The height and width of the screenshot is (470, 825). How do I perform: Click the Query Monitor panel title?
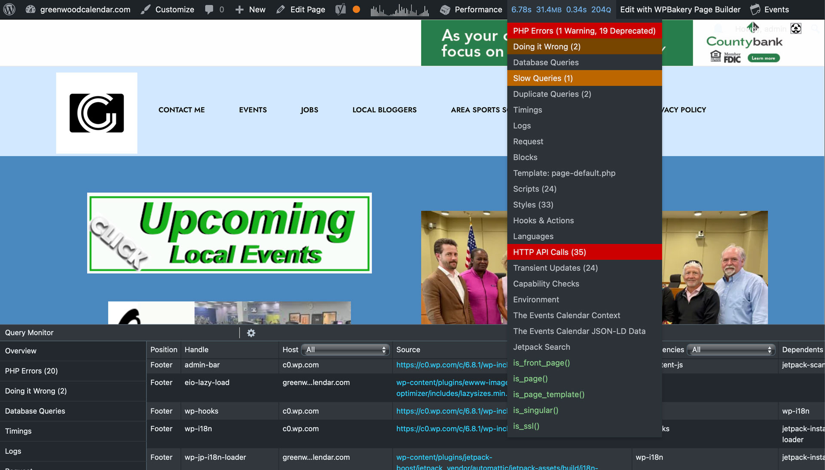click(29, 333)
